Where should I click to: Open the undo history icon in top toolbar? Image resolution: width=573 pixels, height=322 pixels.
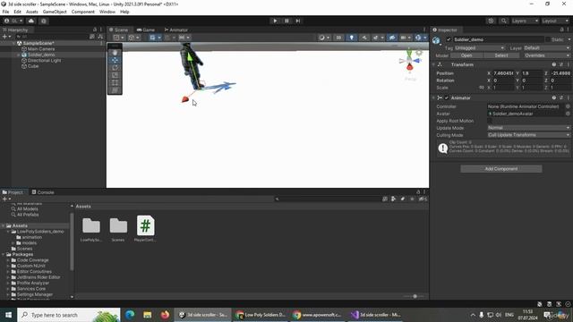point(491,21)
